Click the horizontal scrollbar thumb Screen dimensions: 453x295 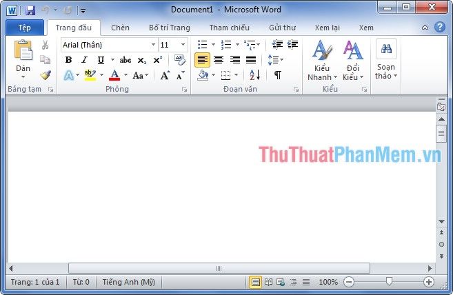(219, 268)
